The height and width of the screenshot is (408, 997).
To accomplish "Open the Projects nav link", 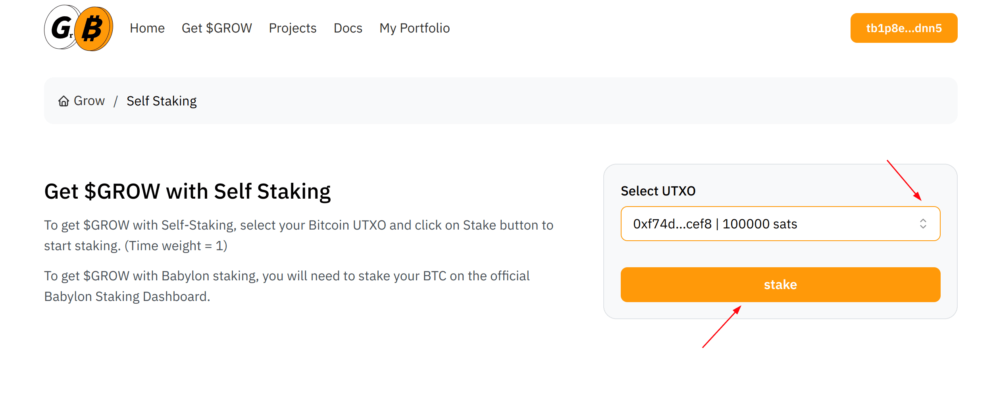I will (x=293, y=28).
